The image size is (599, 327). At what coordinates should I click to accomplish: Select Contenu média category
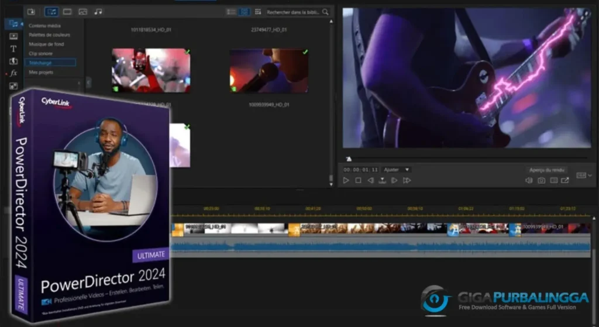click(x=44, y=26)
